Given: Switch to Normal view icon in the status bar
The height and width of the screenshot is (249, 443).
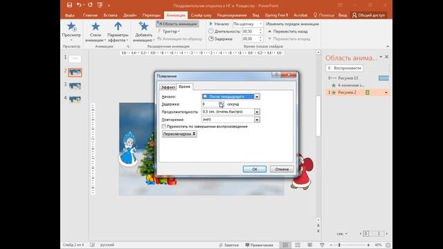Looking at the screenshot, I should [x=285, y=245].
